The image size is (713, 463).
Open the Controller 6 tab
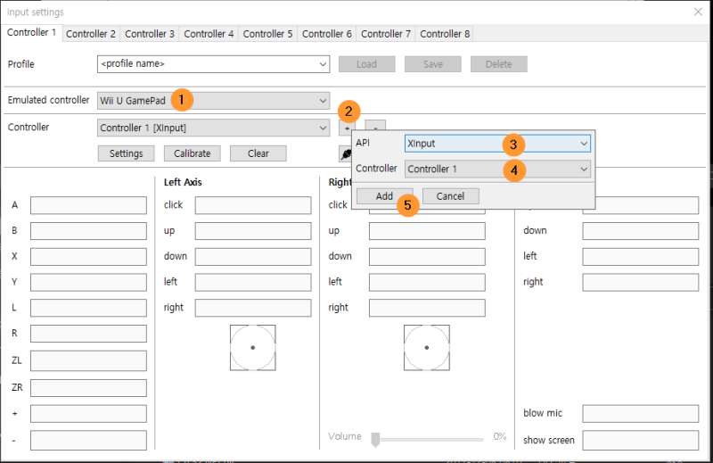click(326, 34)
